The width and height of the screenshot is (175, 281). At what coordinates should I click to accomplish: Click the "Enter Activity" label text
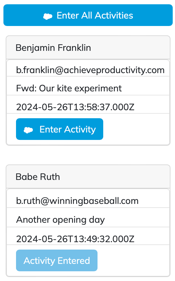67,129
